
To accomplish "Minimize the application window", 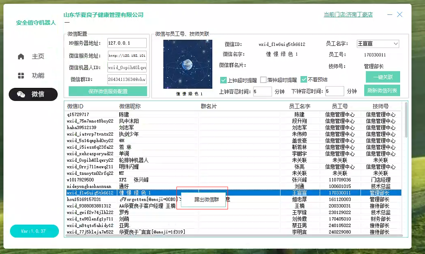I will pos(389,14).
